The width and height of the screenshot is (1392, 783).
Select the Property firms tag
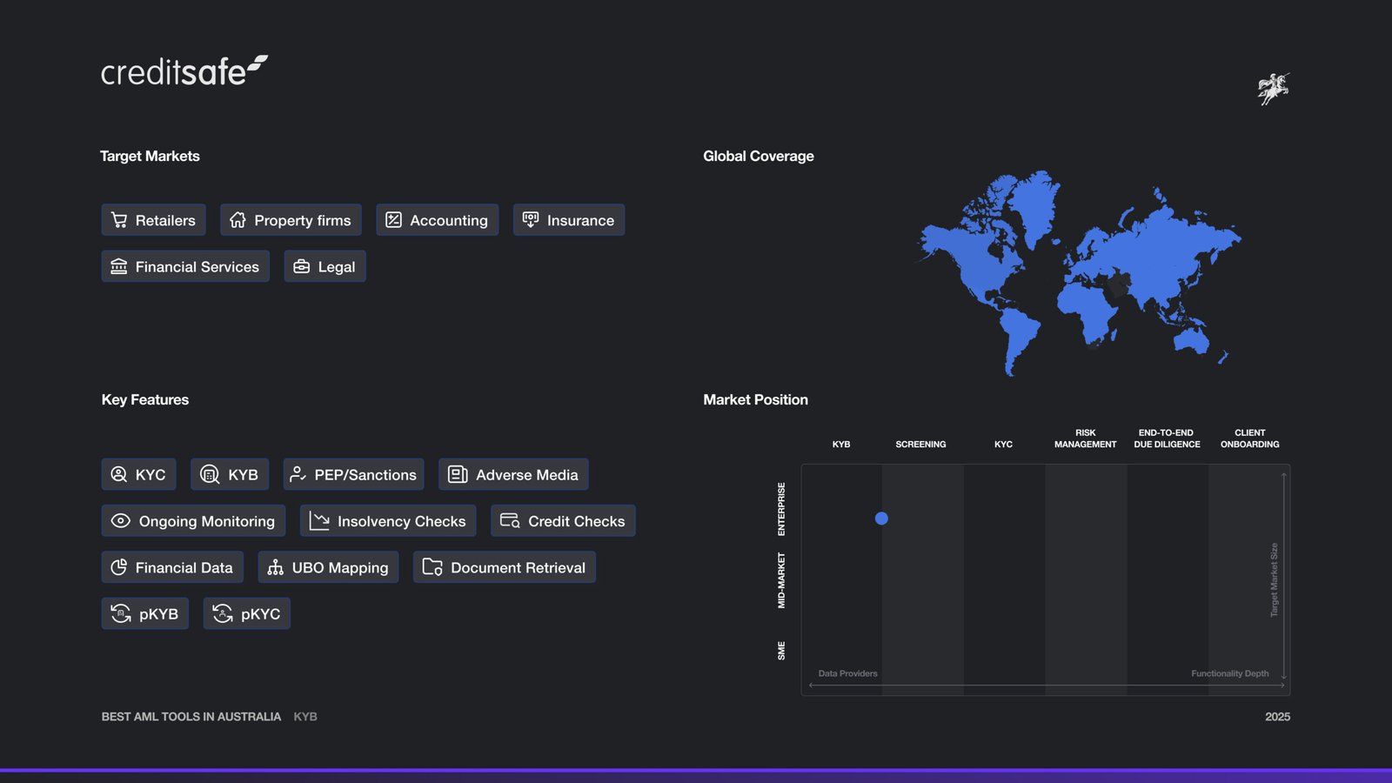[x=291, y=220]
